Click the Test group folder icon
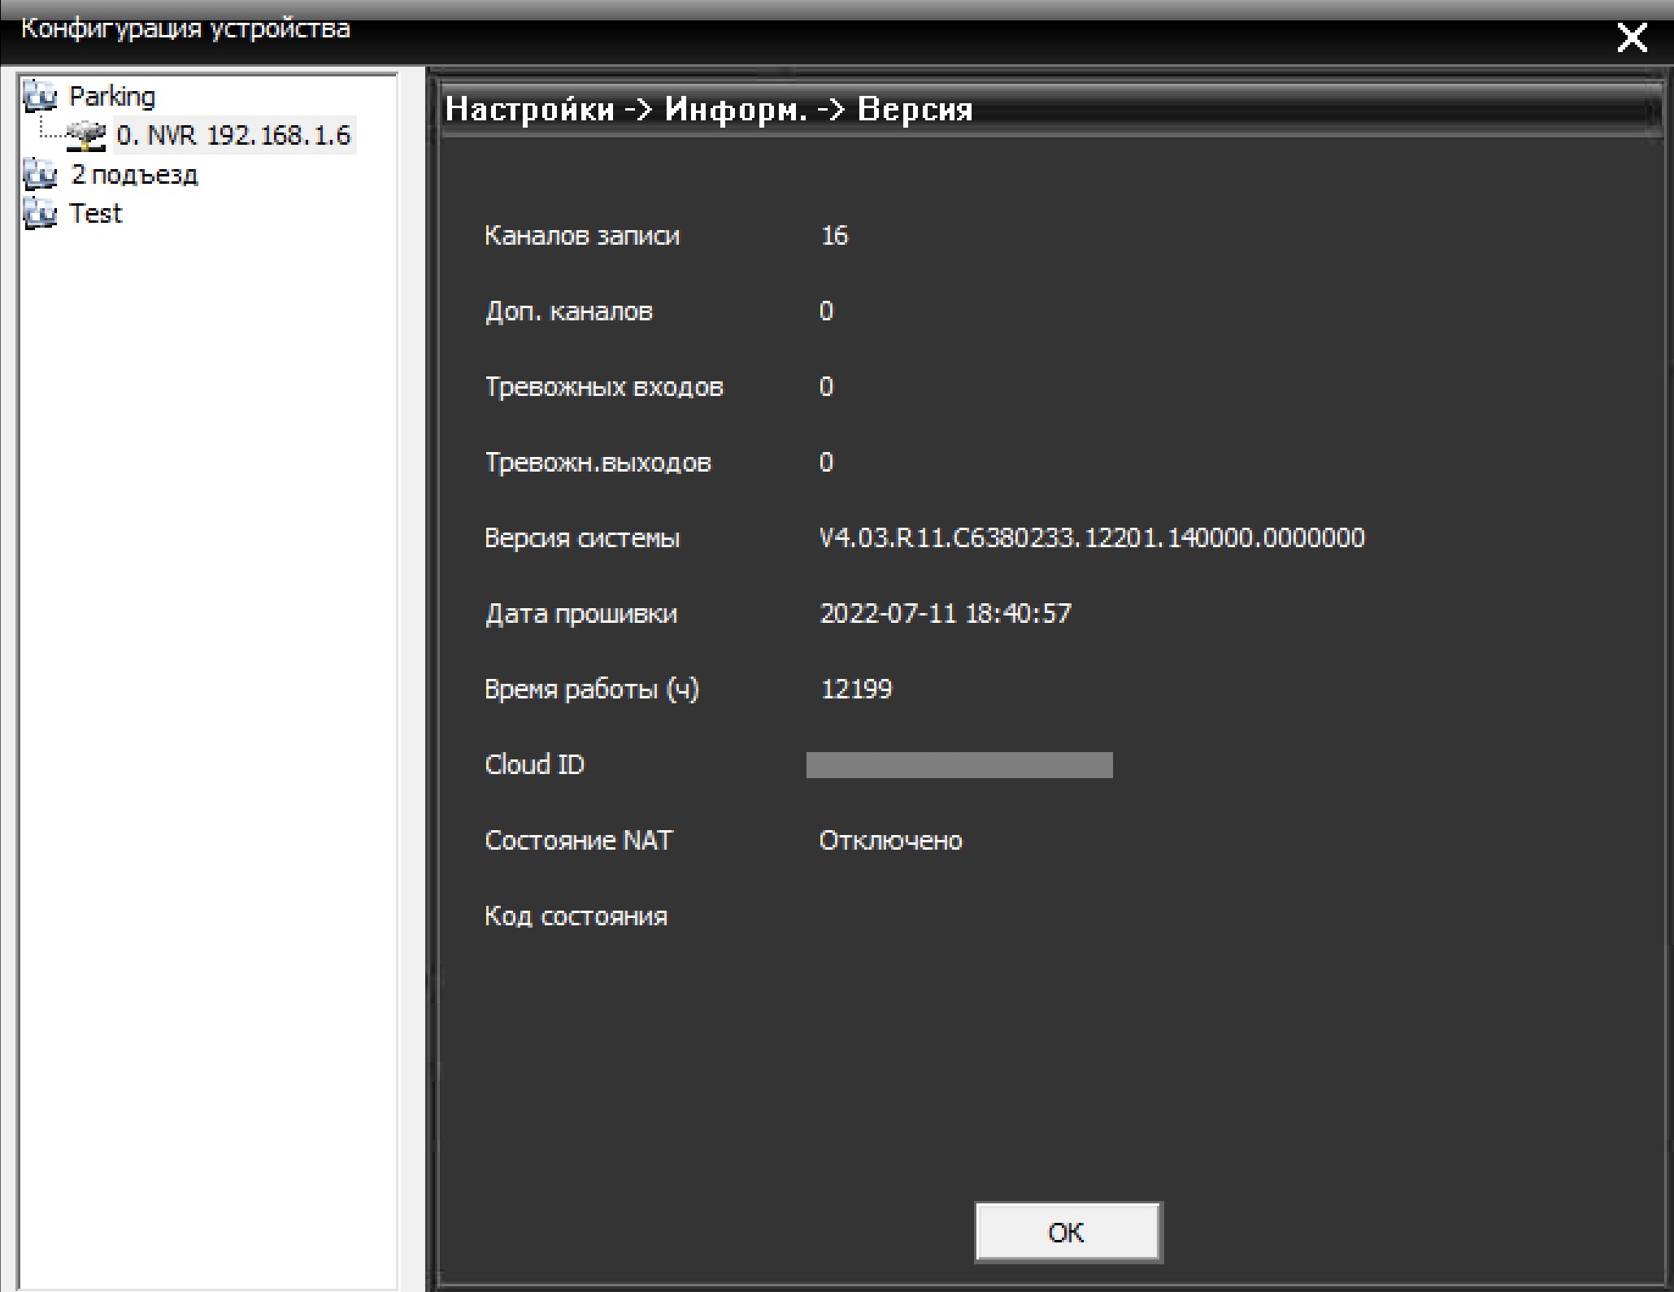This screenshot has height=1292, width=1674. (x=40, y=213)
